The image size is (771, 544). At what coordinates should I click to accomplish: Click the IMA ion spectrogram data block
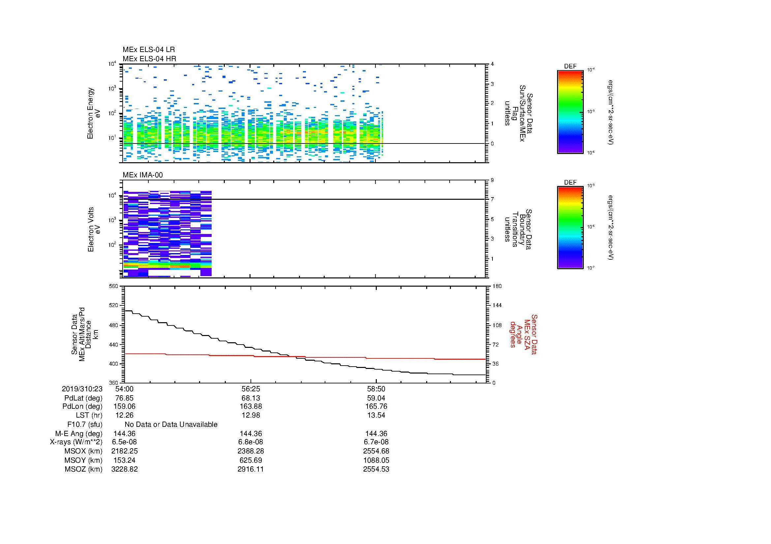coord(167,234)
